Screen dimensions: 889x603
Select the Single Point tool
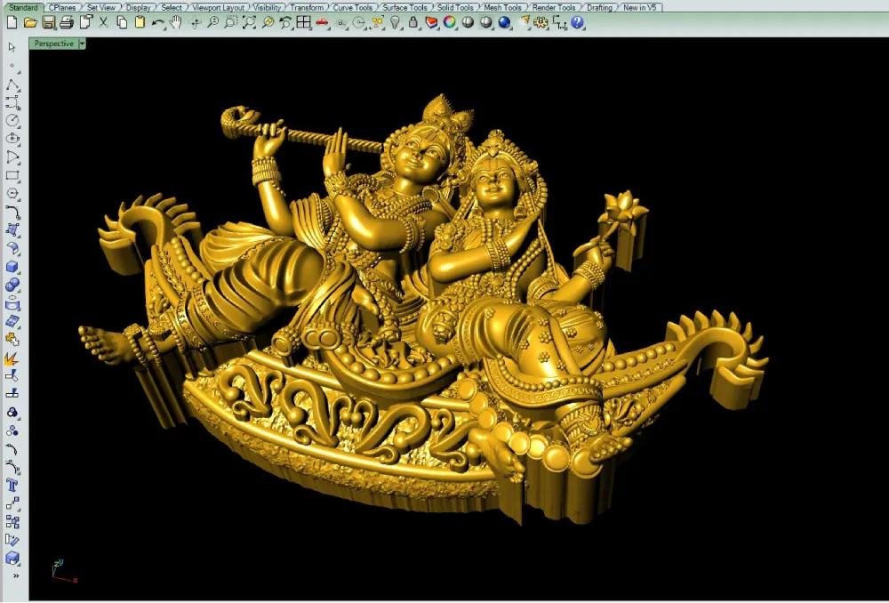pos(12,67)
